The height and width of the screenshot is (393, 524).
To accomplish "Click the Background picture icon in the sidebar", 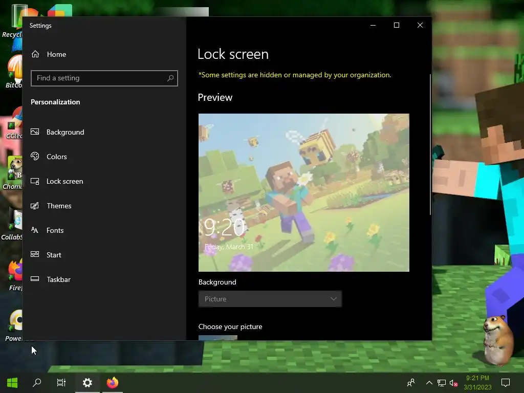I will point(35,132).
